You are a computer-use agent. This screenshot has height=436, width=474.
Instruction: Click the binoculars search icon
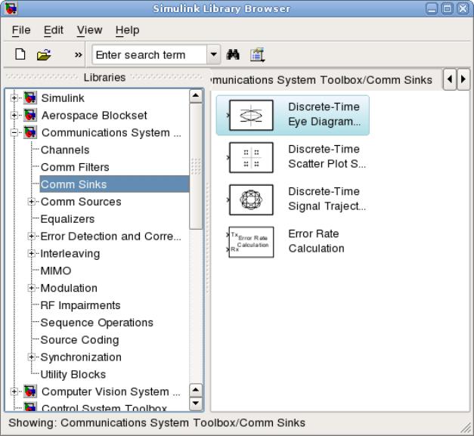click(233, 54)
